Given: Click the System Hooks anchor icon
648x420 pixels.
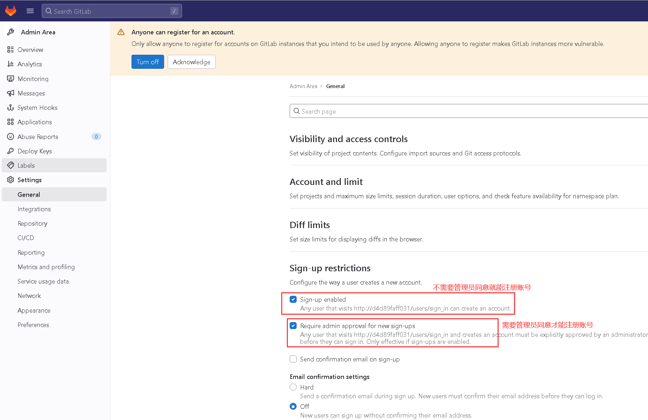Looking at the screenshot, I should pyautogui.click(x=11, y=107).
